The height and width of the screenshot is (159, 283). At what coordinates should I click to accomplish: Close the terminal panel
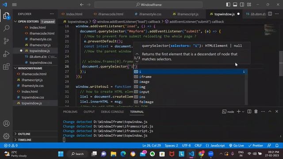277,112
